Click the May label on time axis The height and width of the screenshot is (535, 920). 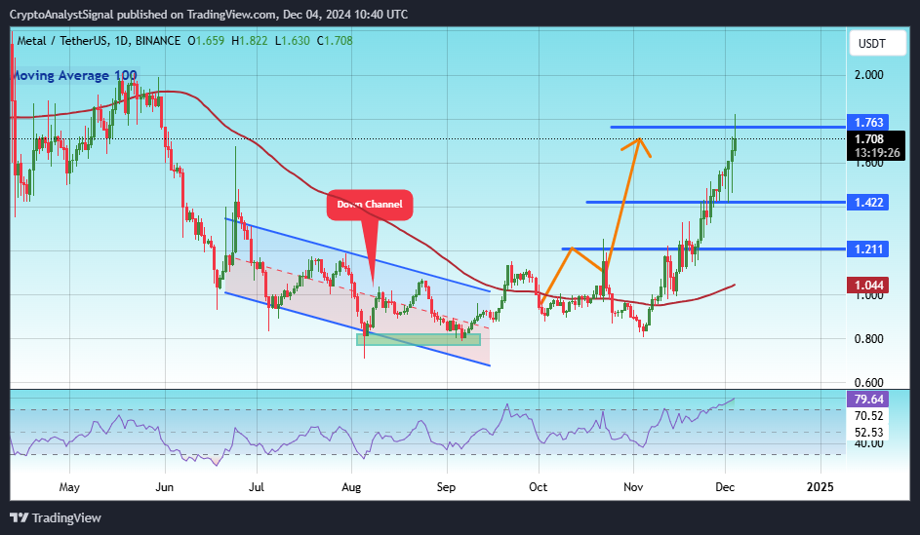click(x=69, y=487)
